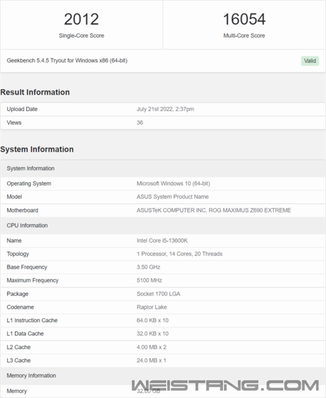Click the Socket 1700 LGA package value
Screen dimensions: 326x398
coord(158,294)
